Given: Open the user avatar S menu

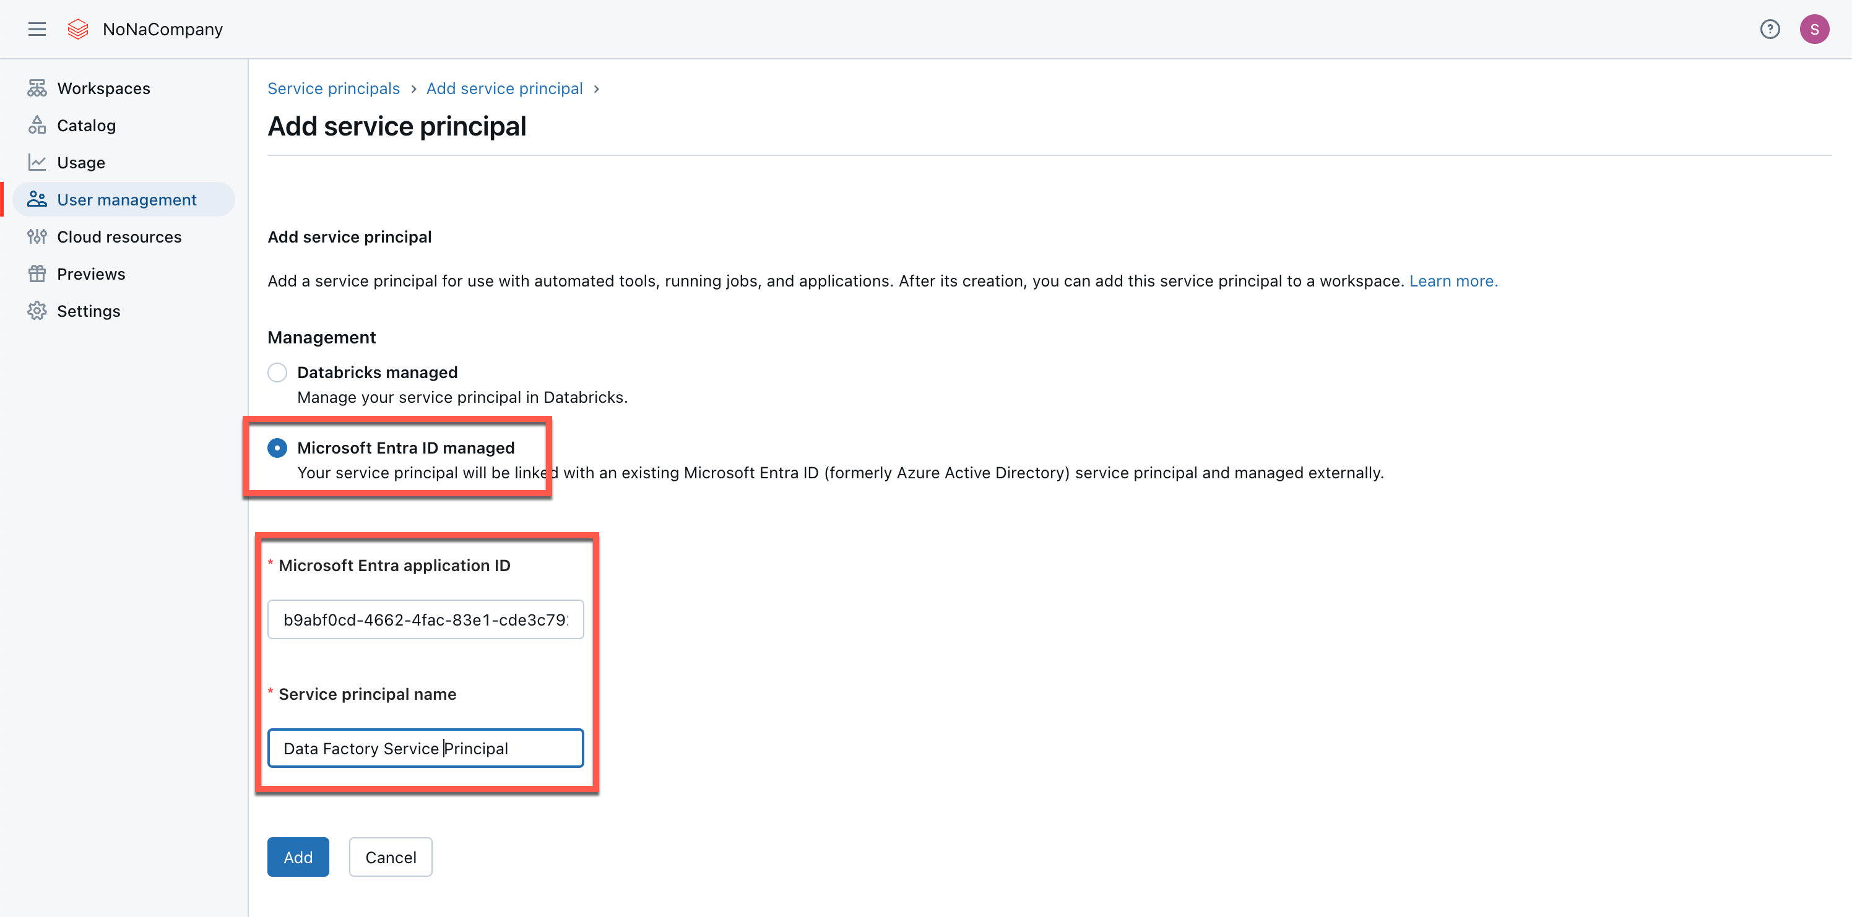Looking at the screenshot, I should click(x=1813, y=28).
